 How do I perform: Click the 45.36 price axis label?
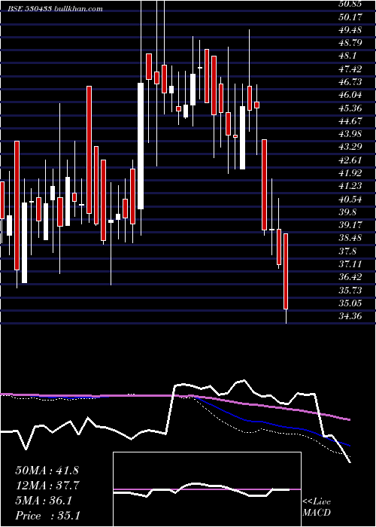[x=350, y=108]
